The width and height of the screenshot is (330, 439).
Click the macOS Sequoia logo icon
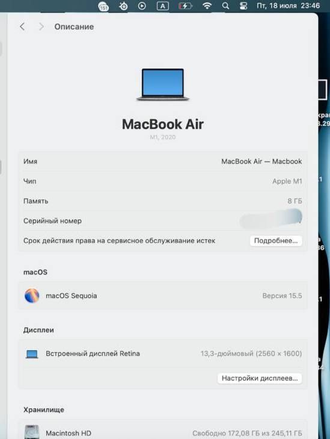point(32,296)
